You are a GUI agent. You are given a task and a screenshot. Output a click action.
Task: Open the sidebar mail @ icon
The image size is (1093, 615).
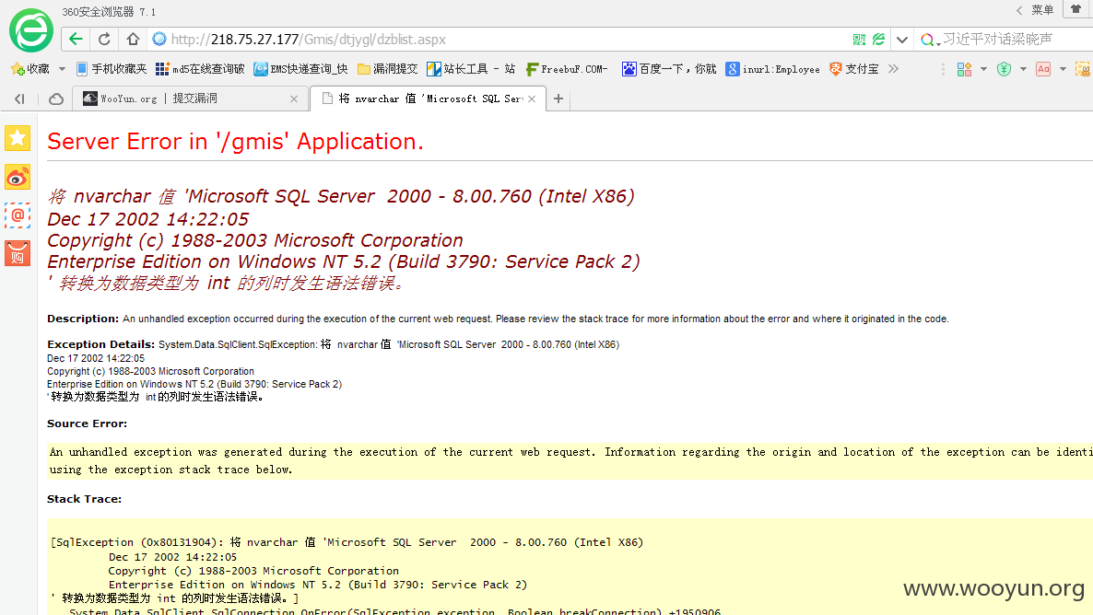(18, 215)
